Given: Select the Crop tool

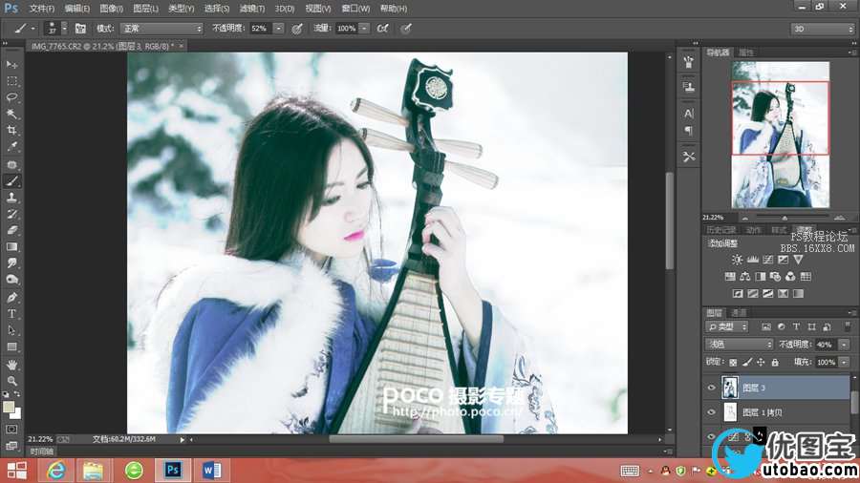Looking at the screenshot, I should click(11, 131).
